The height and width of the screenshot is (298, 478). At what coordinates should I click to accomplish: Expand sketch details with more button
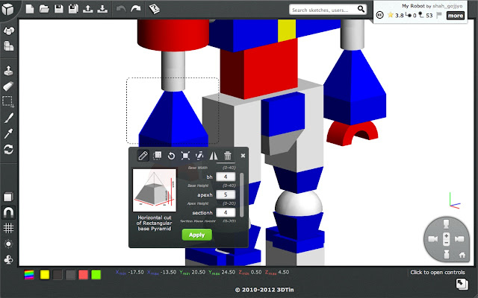pyautogui.click(x=455, y=15)
